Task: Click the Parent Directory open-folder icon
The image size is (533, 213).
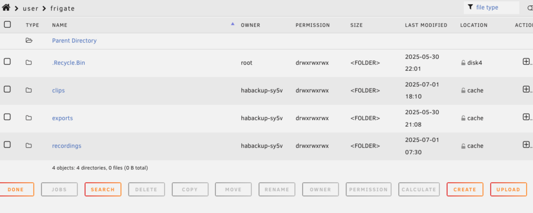Action: tap(29, 40)
